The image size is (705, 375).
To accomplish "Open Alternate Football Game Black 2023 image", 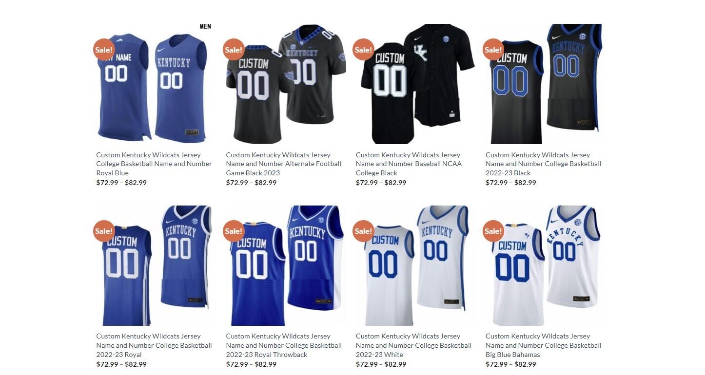I will tap(285, 84).
